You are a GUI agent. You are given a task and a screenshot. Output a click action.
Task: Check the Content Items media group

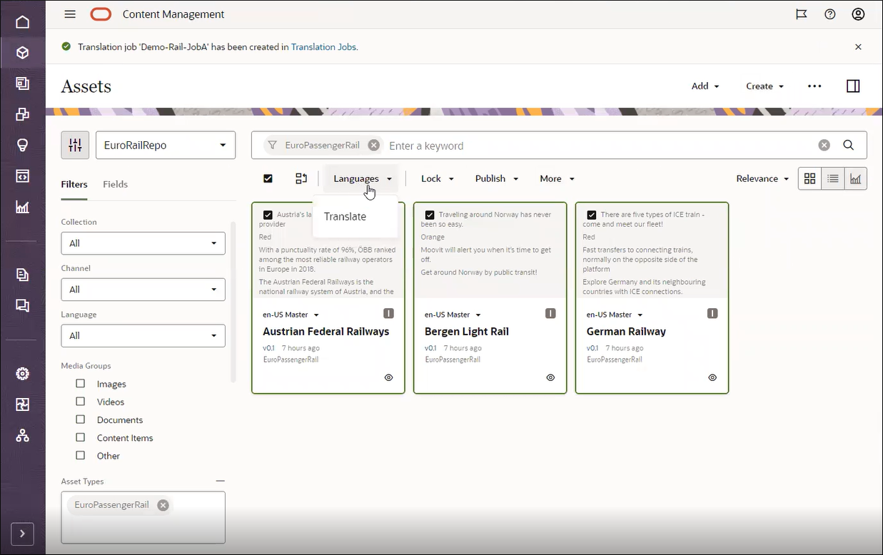coord(80,437)
